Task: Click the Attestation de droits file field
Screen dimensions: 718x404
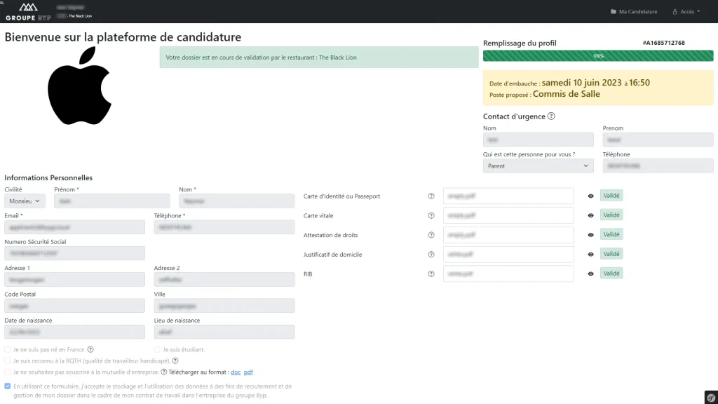Action: [x=508, y=235]
